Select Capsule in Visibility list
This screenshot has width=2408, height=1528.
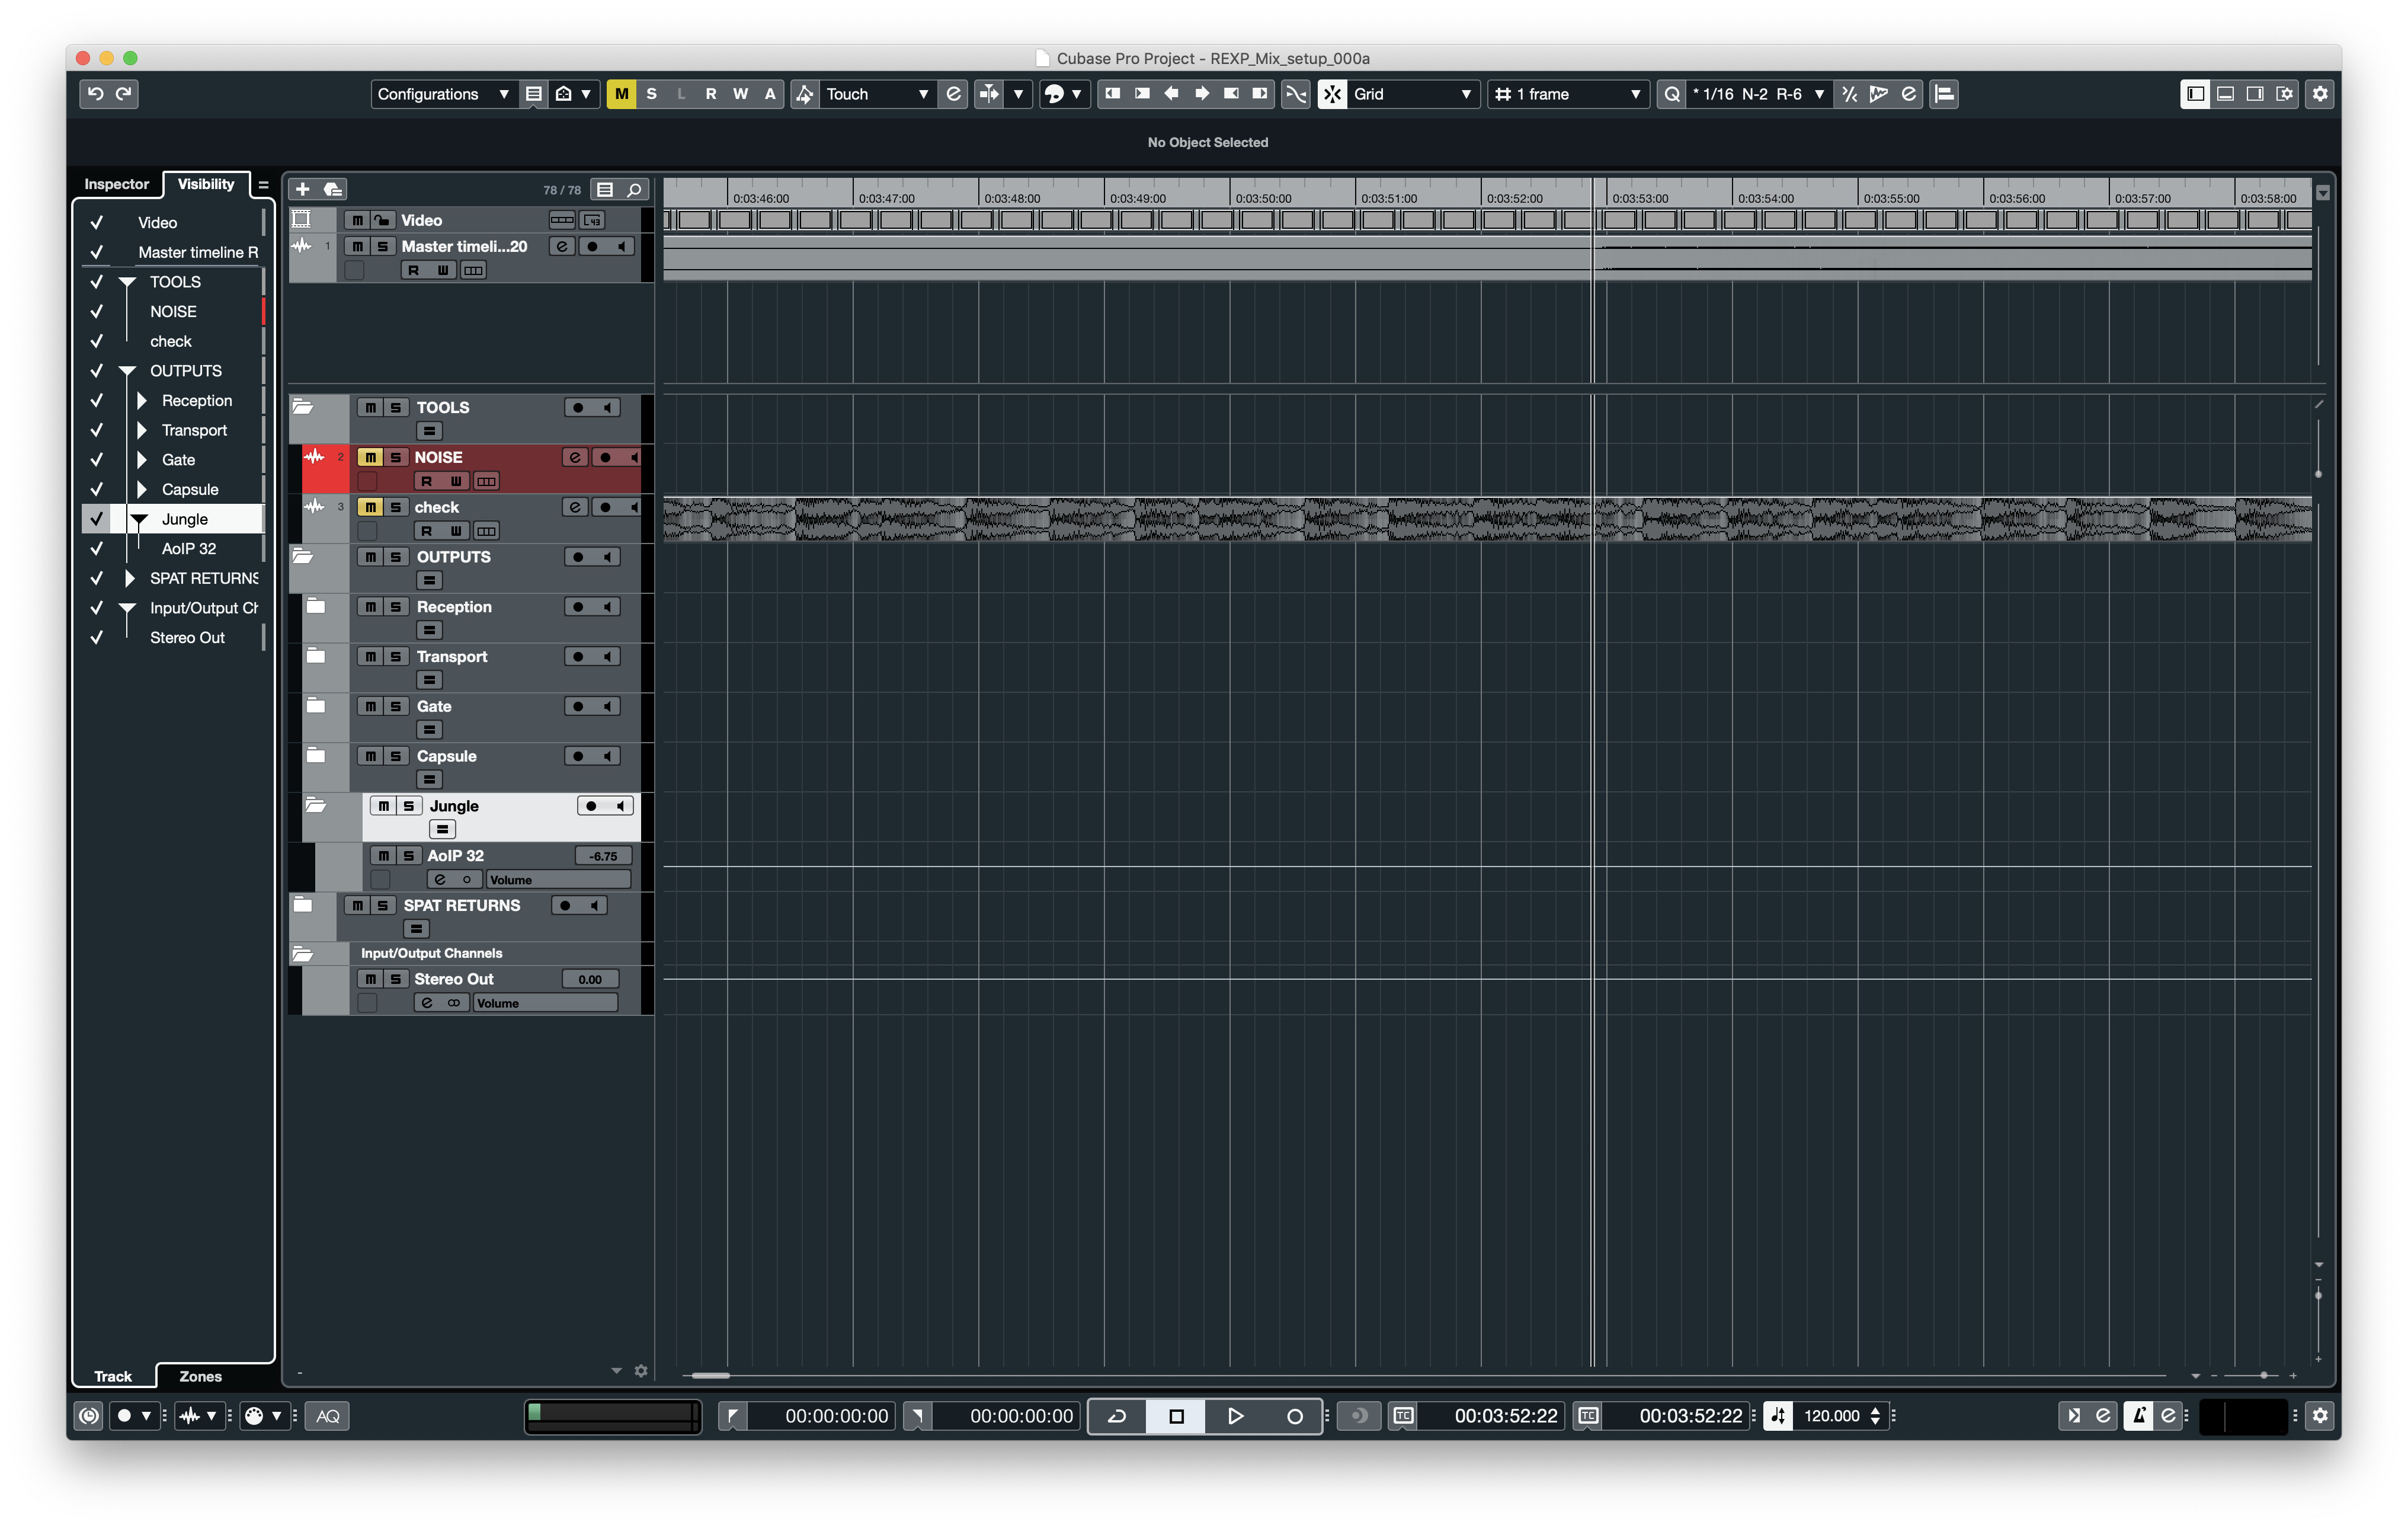point(190,489)
